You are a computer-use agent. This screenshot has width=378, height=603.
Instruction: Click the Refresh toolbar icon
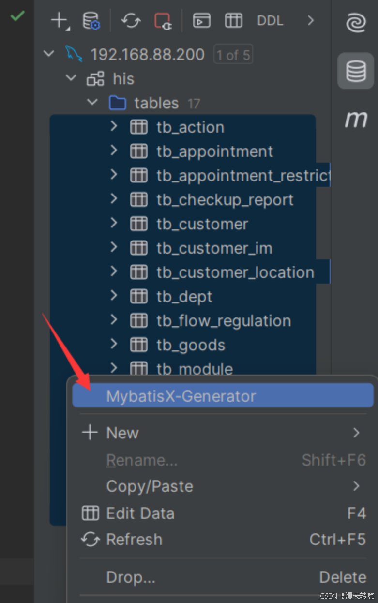coord(131,21)
